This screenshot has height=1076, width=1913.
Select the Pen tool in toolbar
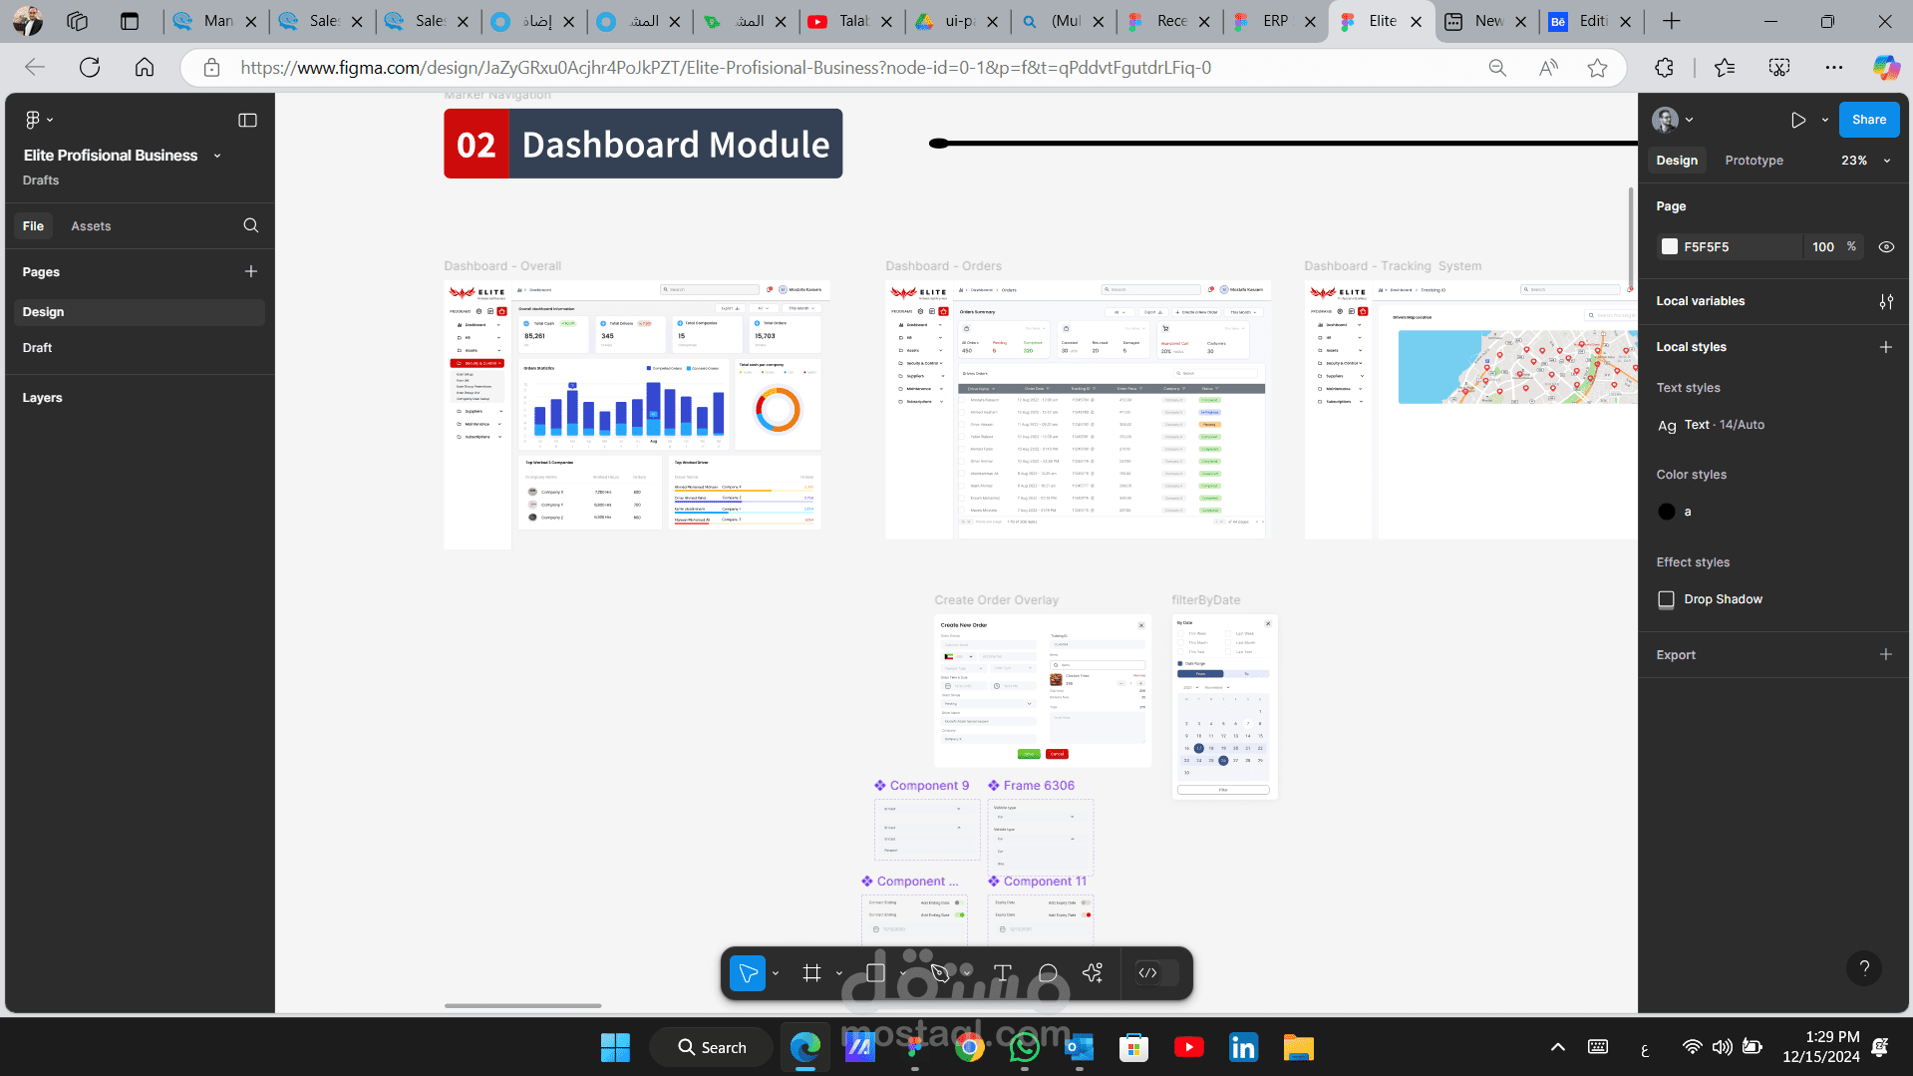(x=940, y=973)
